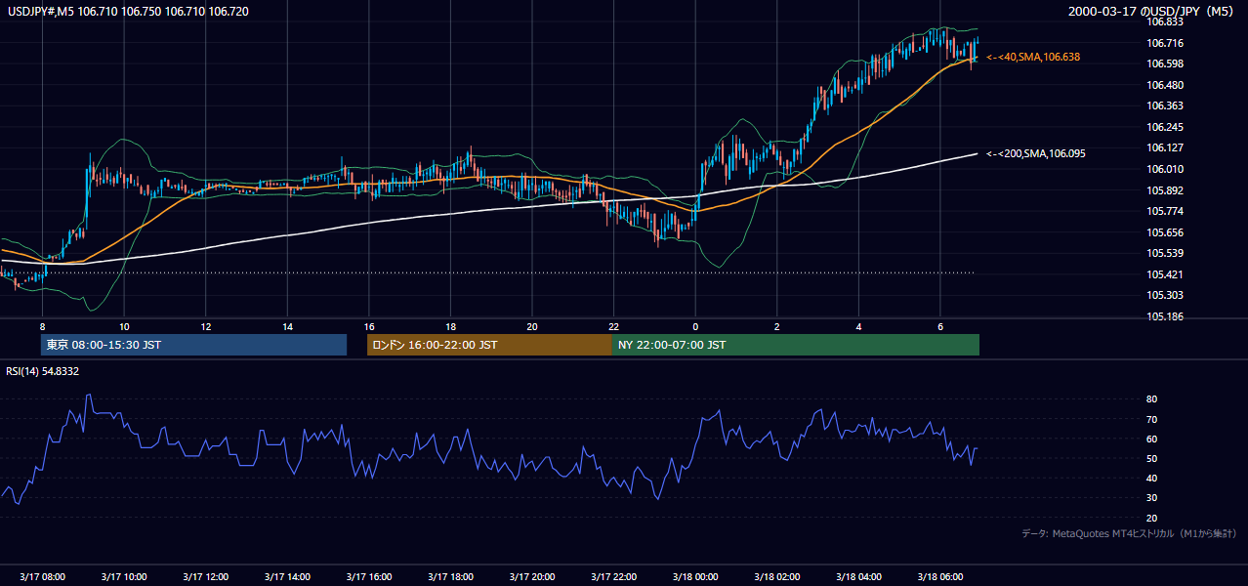Click price axis value 105.656
This screenshot has width=1248, height=586.
coord(1165,232)
